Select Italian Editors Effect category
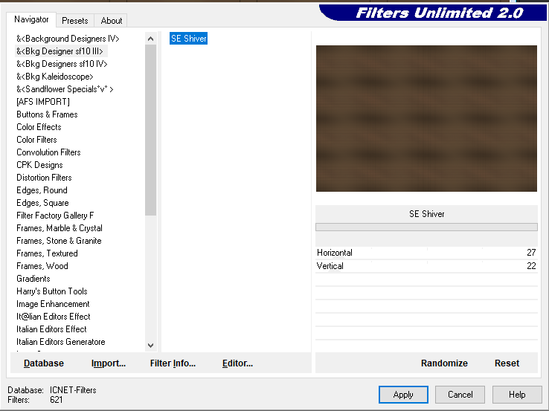The image size is (549, 411). click(x=51, y=329)
